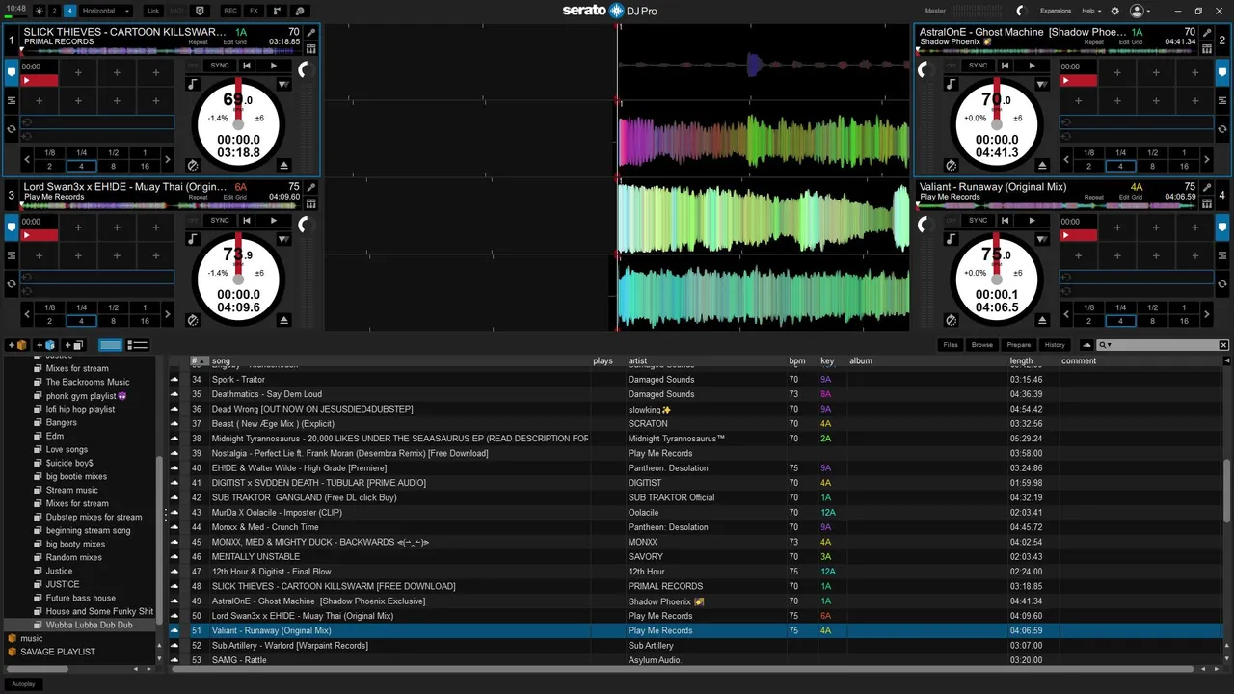1234x694 pixels.
Task: Open the deck 3 keyboard pitch-play icon
Action: click(x=310, y=203)
